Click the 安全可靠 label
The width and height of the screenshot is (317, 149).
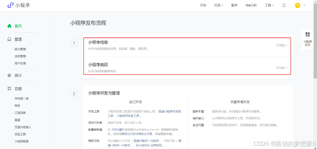tap(198, 125)
